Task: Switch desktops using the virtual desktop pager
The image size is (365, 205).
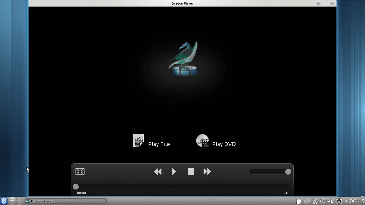Action: click(x=16, y=201)
